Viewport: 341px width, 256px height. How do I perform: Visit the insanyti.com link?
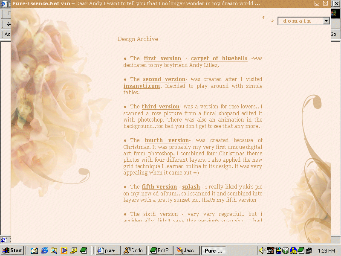click(142, 86)
